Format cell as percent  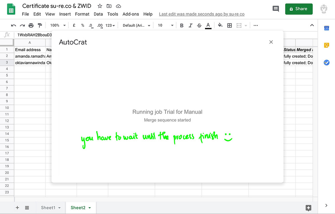click(83, 25)
